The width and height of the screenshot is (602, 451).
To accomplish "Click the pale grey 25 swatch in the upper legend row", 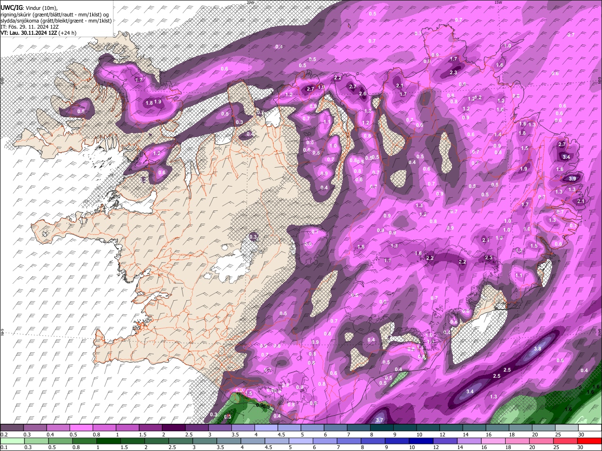I will [567, 428].
